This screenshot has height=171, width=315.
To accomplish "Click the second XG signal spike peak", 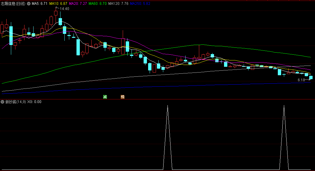I will pyautogui.click(x=284, y=105).
